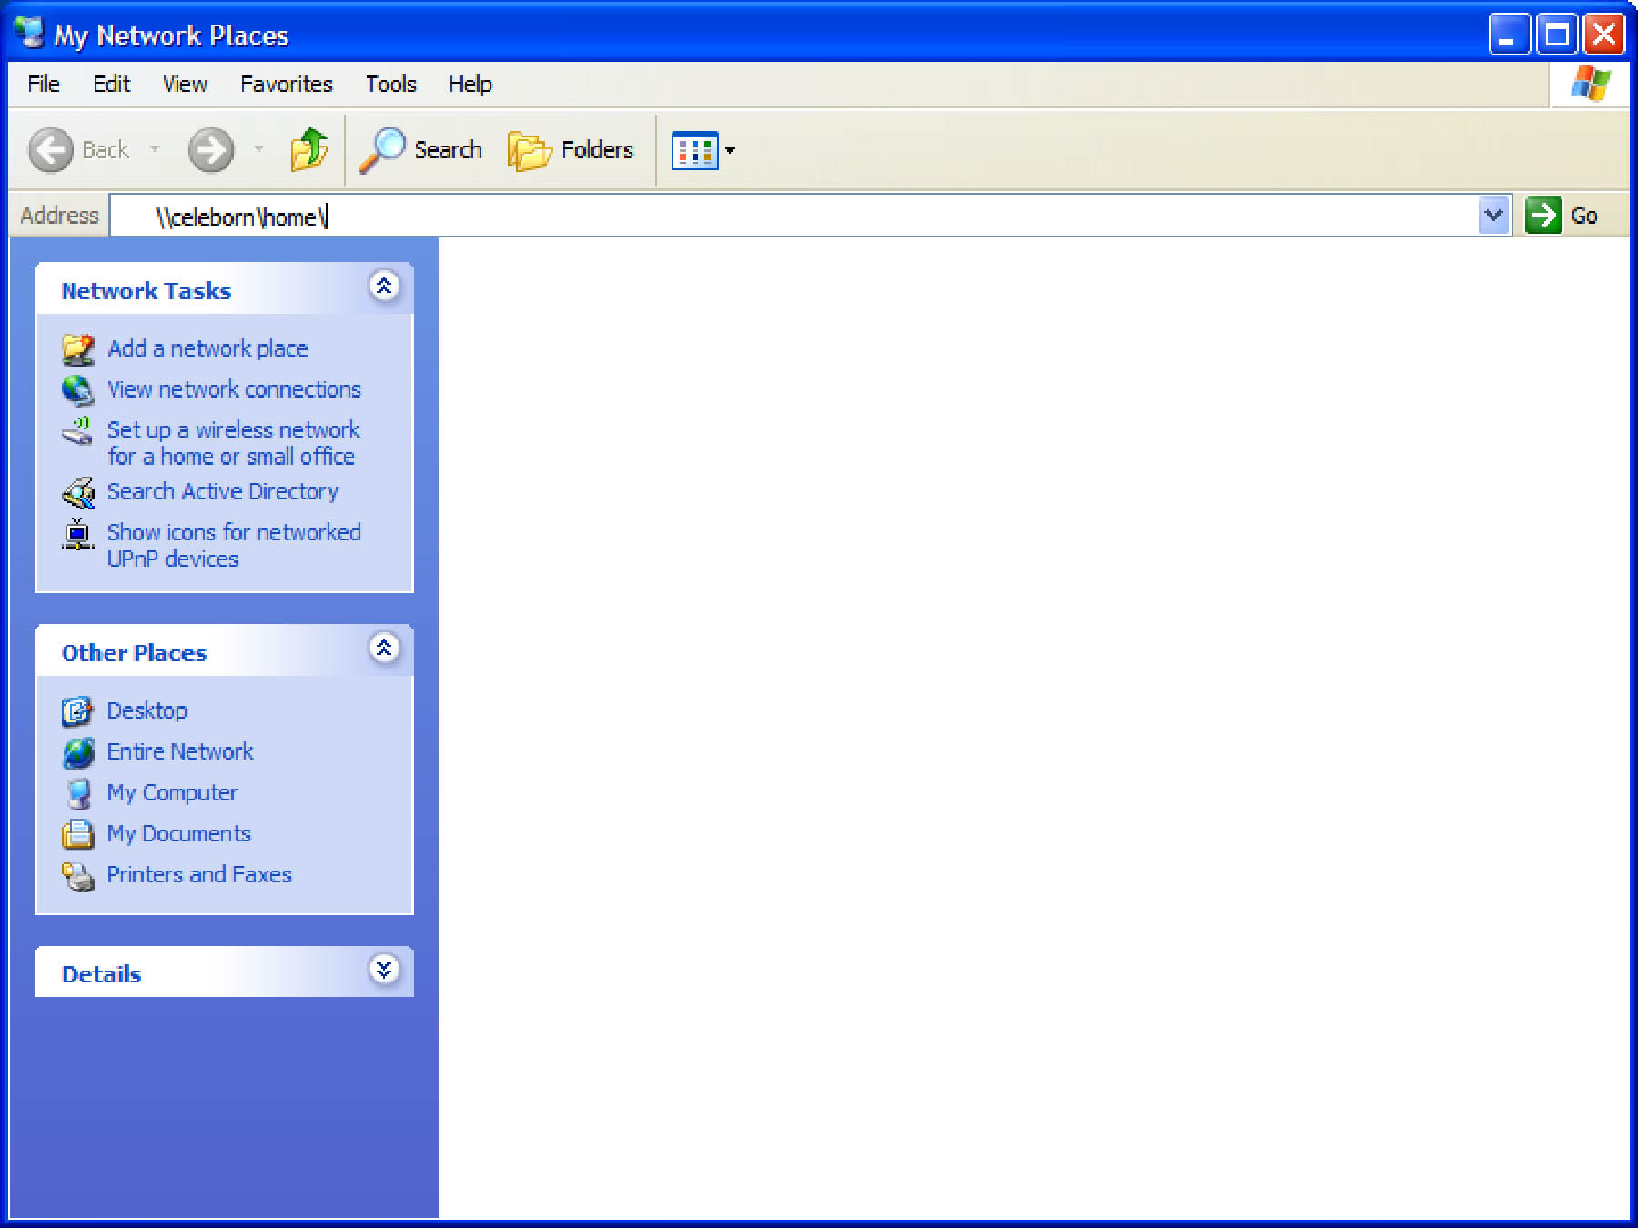The image size is (1638, 1228).
Task: Click the Go button label
Action: pos(1584,216)
